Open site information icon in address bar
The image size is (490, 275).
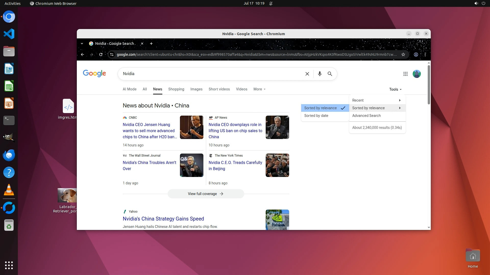[x=112, y=54]
